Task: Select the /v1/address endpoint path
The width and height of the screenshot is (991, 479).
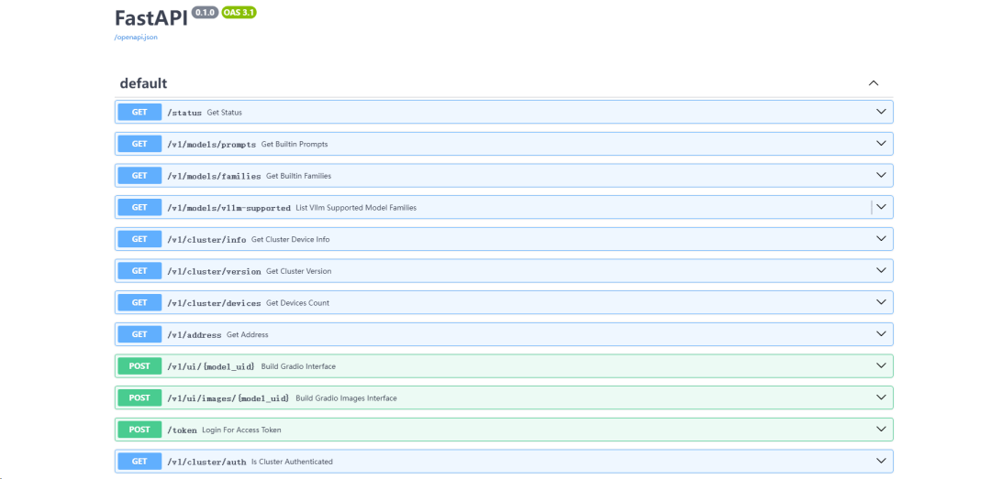Action: pyautogui.click(x=195, y=335)
